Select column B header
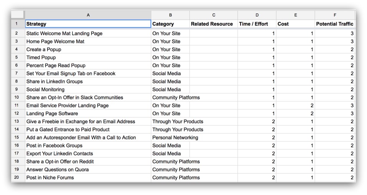This screenshot has height=195, width=367. tap(170, 15)
